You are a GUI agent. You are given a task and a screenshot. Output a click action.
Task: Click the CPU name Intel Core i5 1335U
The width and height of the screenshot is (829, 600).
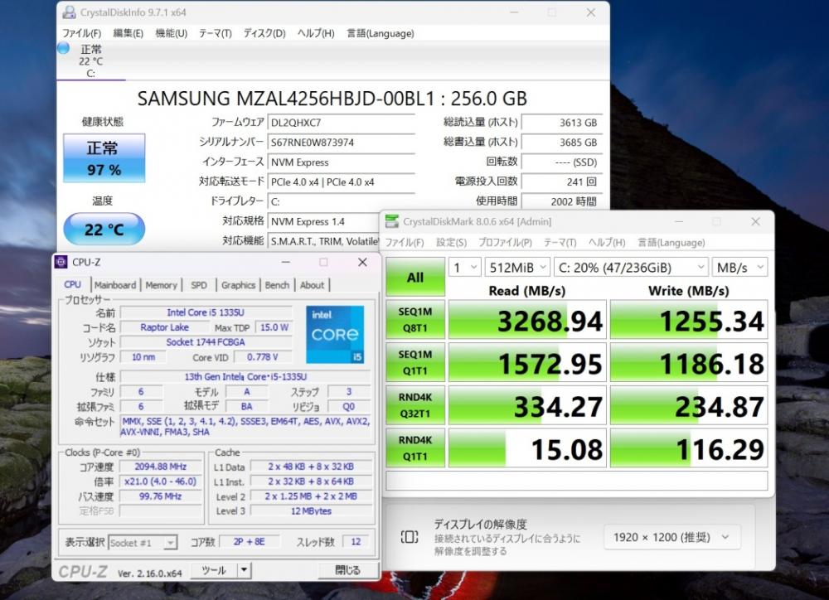point(206,312)
